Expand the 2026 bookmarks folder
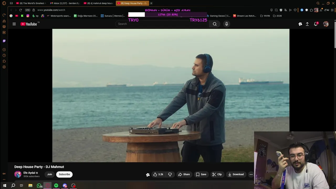Viewport: 336px width, 189px height. pos(277,16)
